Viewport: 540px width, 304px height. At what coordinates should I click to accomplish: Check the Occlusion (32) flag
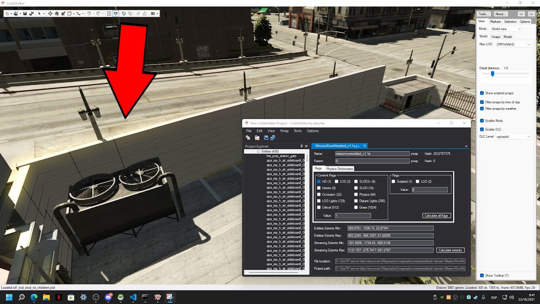(319, 195)
